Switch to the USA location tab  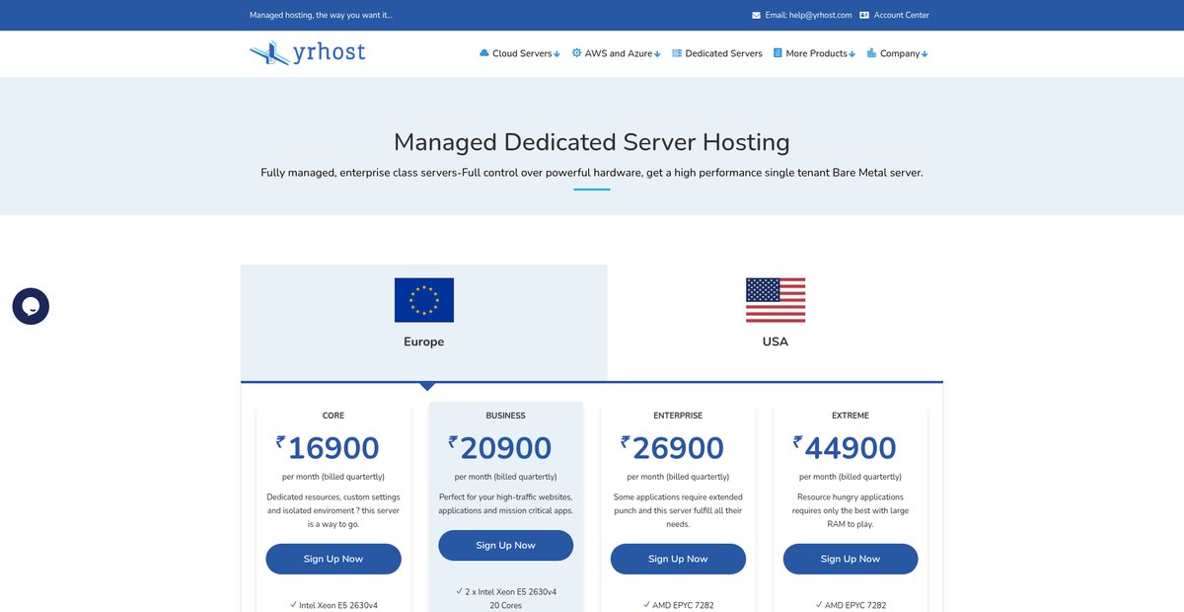pos(776,322)
